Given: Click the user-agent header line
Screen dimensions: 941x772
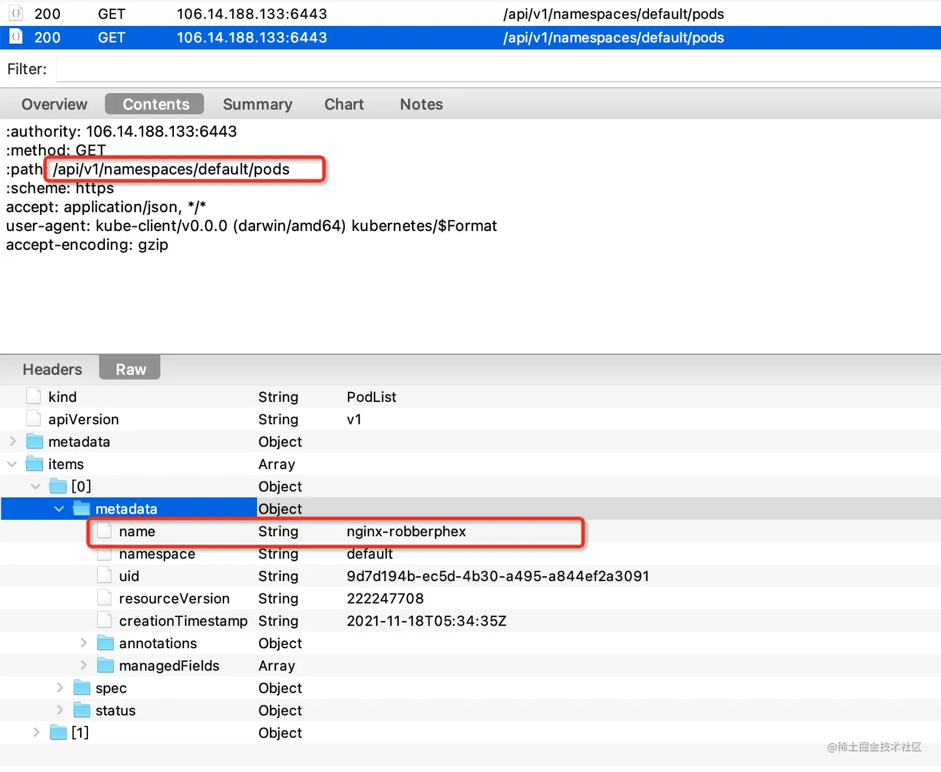Looking at the screenshot, I should click(251, 226).
